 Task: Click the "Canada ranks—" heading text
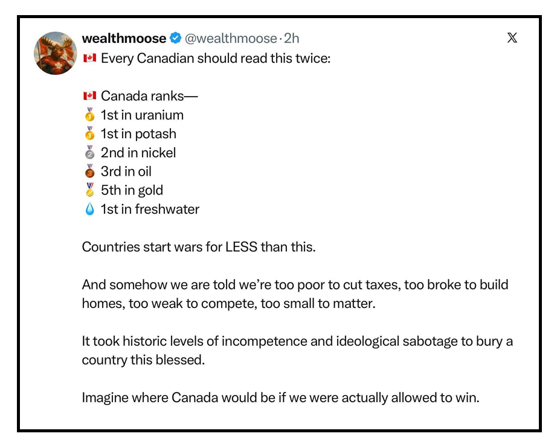pyautogui.click(x=149, y=96)
